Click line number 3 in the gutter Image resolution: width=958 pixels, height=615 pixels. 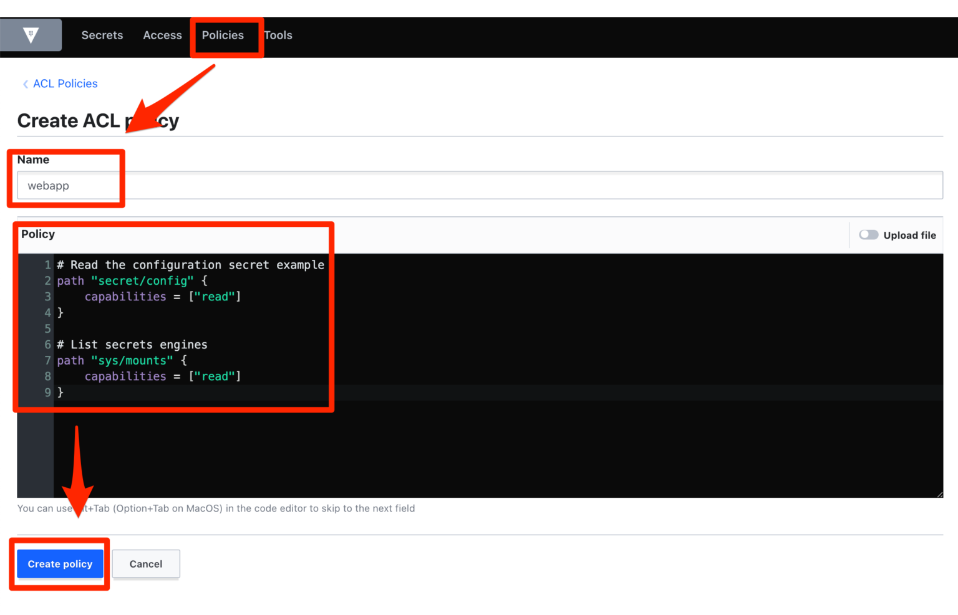tap(47, 297)
